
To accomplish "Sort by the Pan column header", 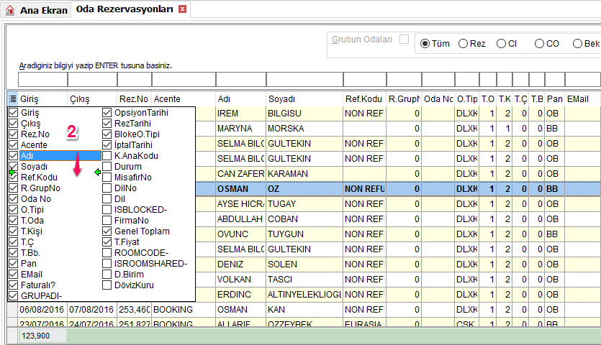I will click(x=555, y=99).
